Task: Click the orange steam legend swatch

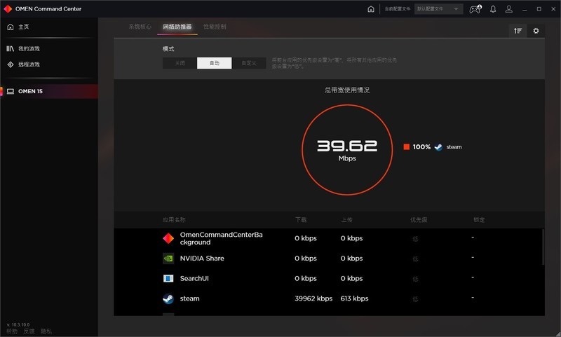Action: (x=407, y=147)
